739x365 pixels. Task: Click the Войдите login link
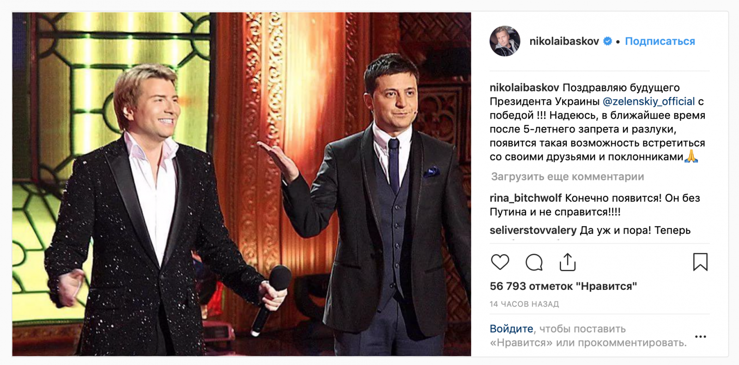511,329
